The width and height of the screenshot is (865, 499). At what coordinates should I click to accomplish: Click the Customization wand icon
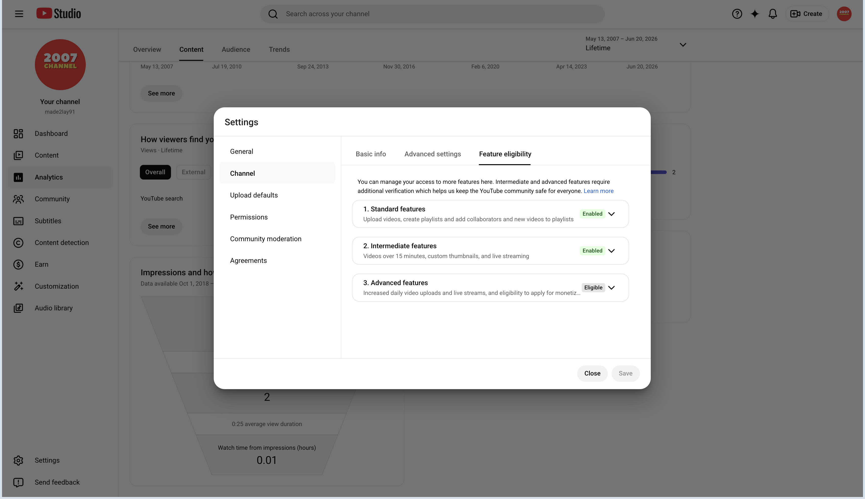pyautogui.click(x=18, y=286)
